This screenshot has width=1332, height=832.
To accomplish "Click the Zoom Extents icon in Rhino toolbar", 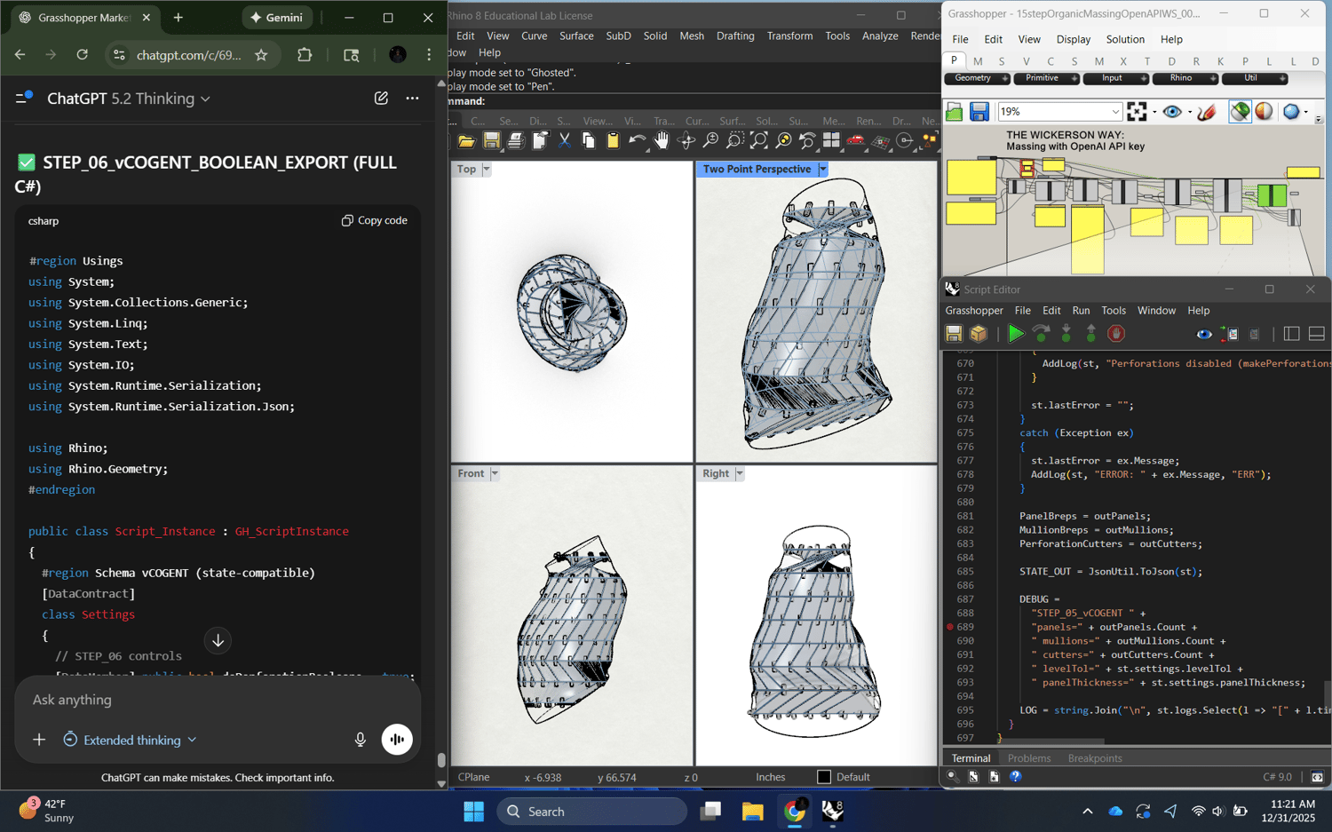I will point(758,141).
